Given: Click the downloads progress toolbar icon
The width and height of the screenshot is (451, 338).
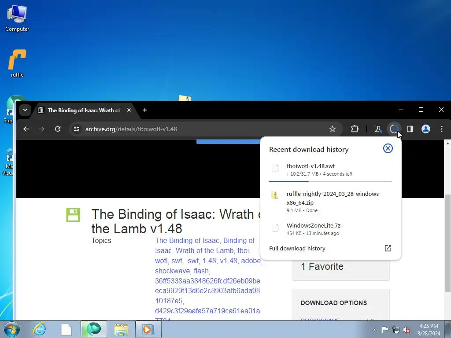Looking at the screenshot, I should pyautogui.click(x=394, y=129).
